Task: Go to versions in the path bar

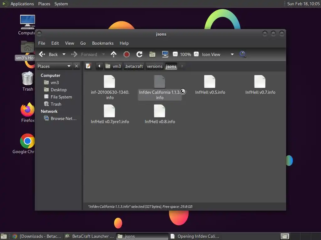Action: (155, 66)
